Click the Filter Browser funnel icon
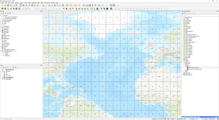 click(6, 13)
